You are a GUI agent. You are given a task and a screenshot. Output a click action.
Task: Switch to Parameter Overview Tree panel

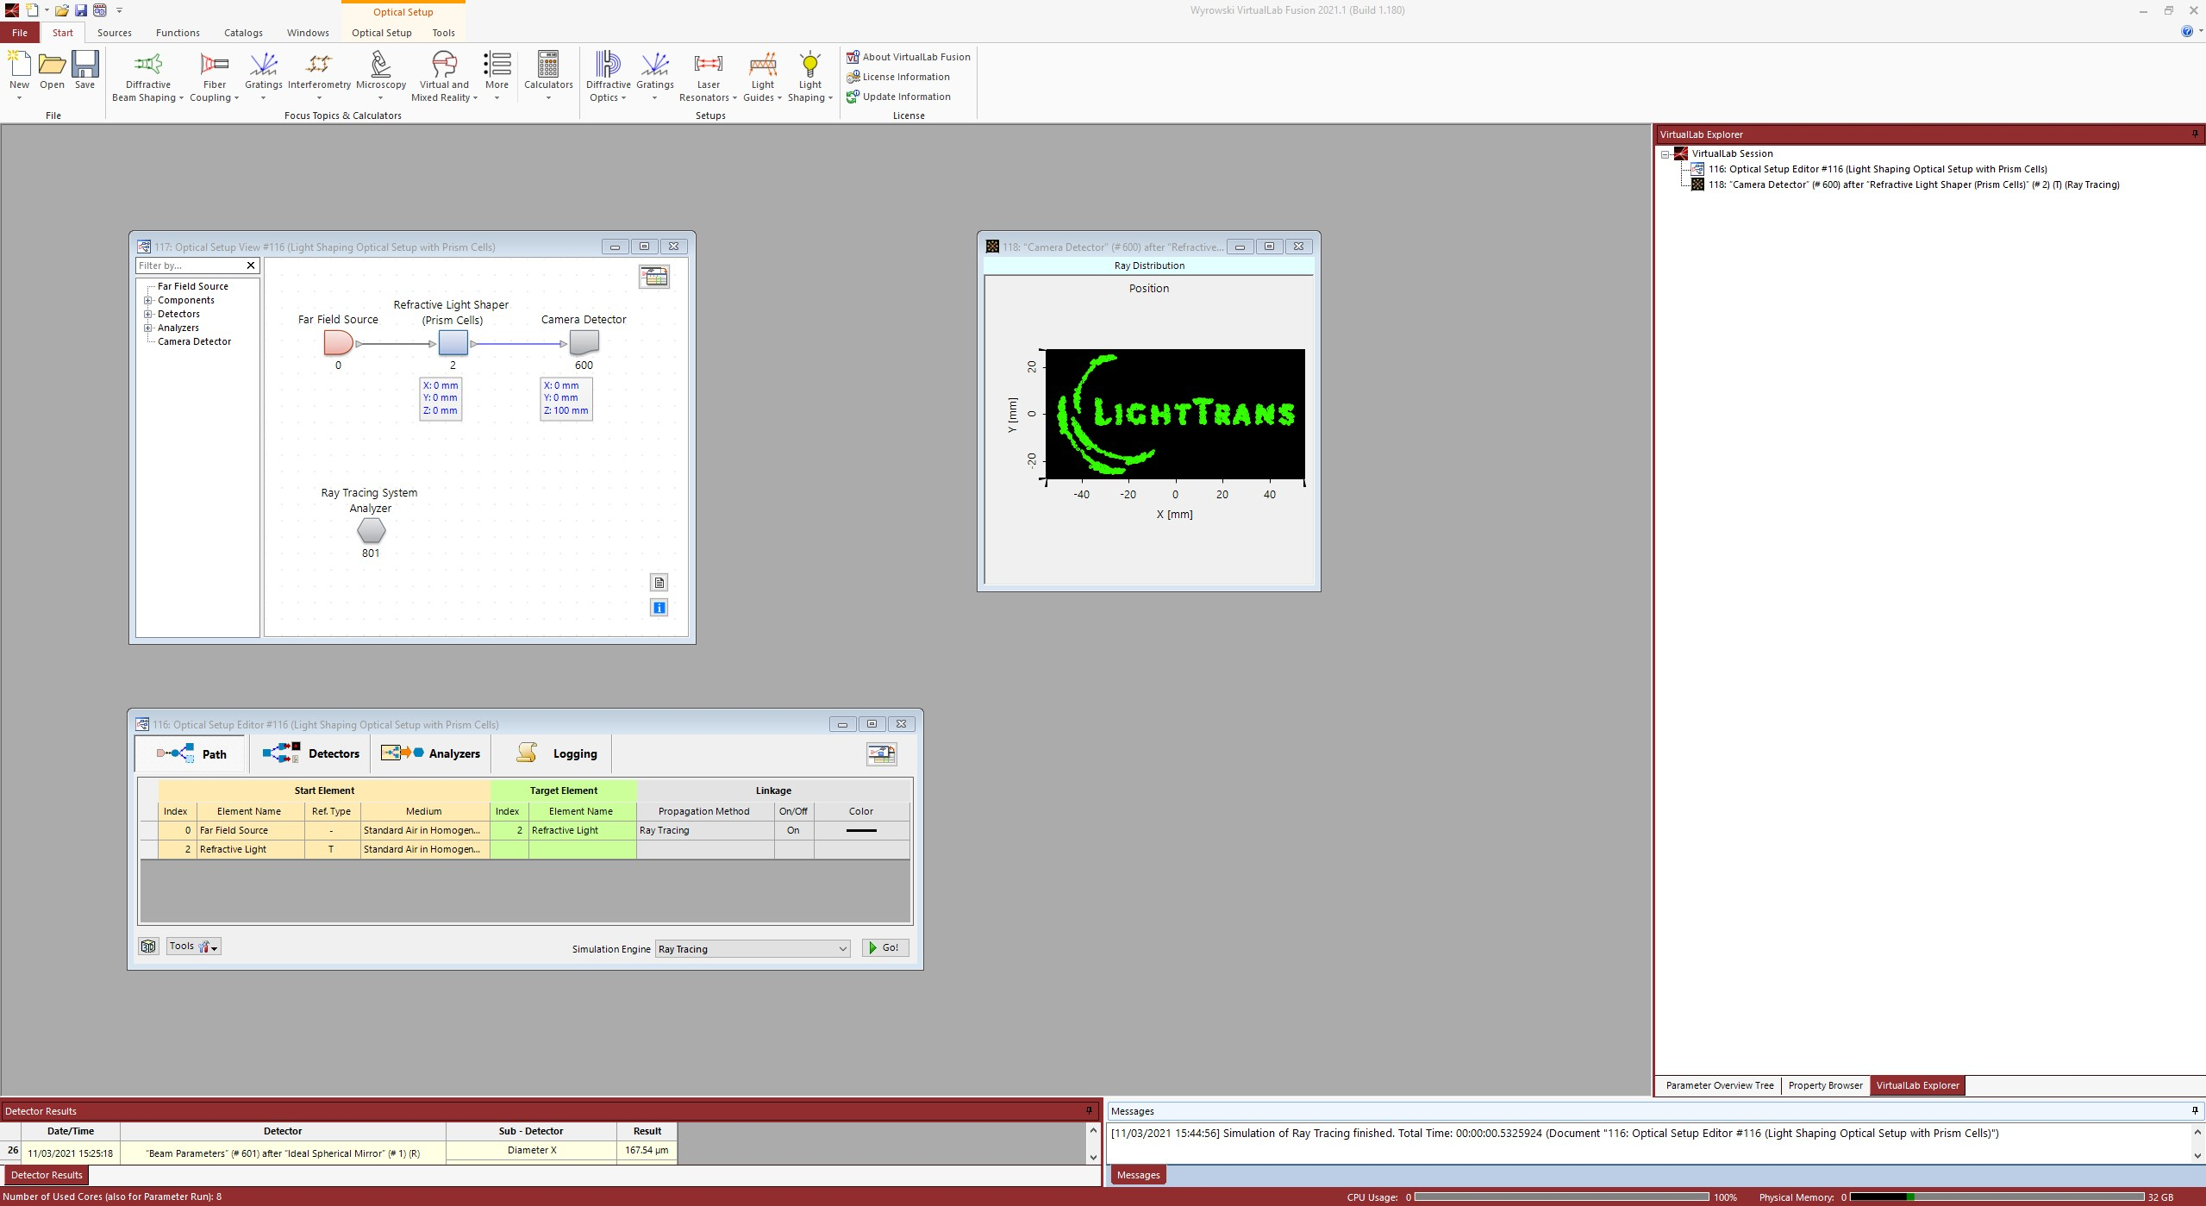click(x=1719, y=1086)
